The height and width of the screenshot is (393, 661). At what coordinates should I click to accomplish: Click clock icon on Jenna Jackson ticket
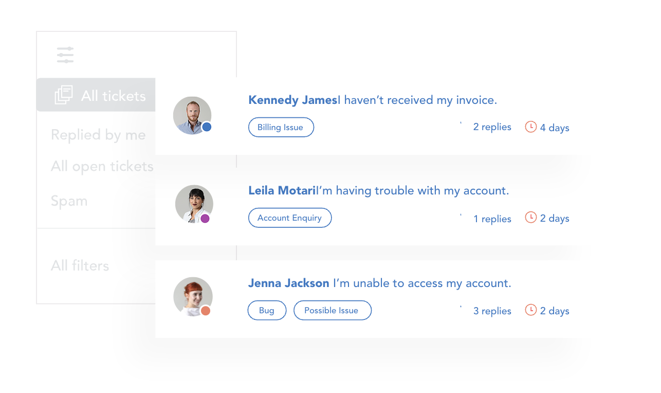tap(530, 310)
